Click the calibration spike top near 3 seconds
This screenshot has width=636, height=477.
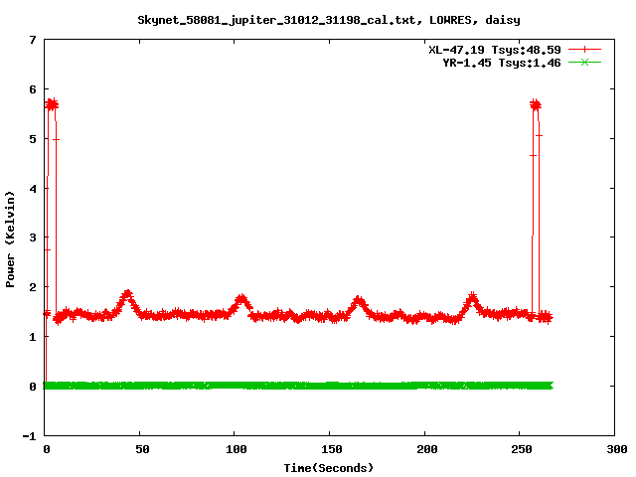pos(52,104)
